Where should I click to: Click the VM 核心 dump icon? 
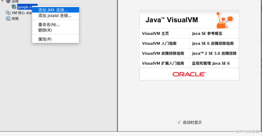click(8, 13)
